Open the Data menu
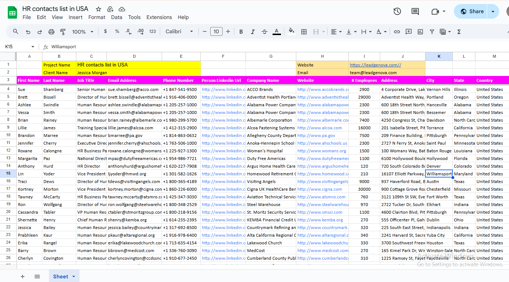This screenshot has height=282, width=509. pyautogui.click(x=117, y=17)
